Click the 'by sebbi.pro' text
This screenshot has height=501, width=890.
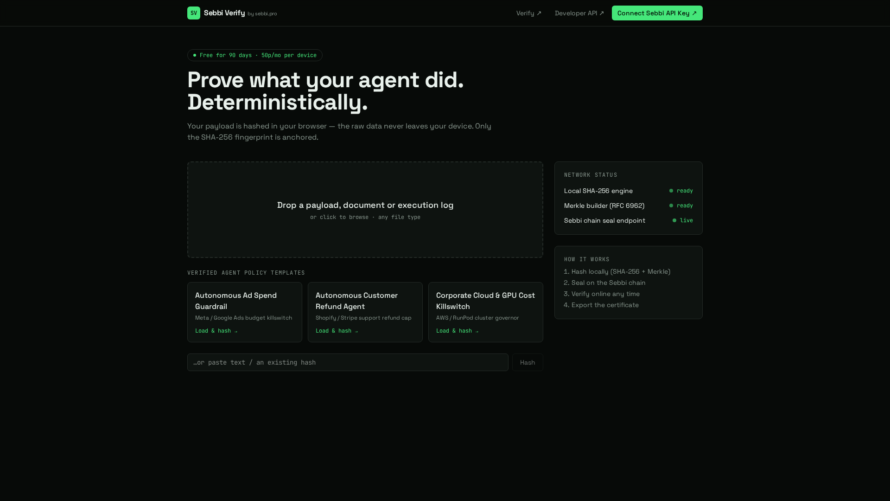tap(262, 14)
